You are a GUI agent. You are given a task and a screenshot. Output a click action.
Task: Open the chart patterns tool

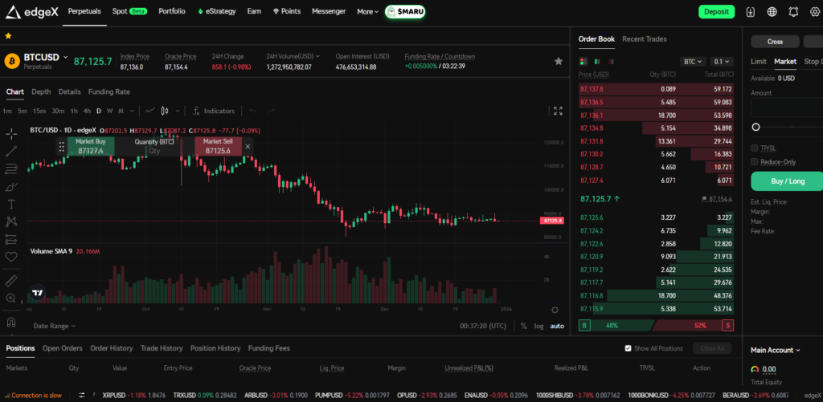pos(11,221)
